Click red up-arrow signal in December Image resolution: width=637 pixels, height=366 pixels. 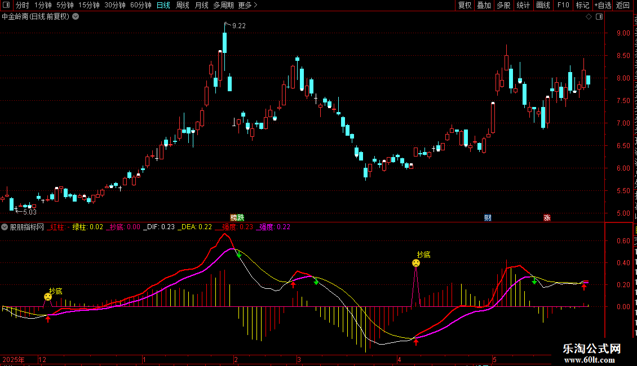click(x=48, y=319)
